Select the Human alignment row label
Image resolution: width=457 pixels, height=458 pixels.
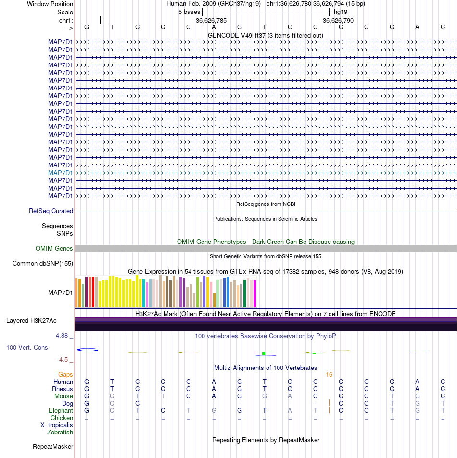pos(63,382)
